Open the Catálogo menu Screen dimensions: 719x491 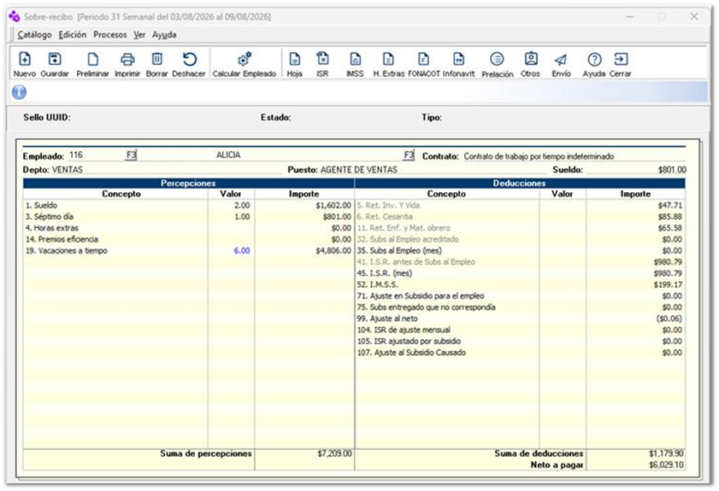coord(34,35)
